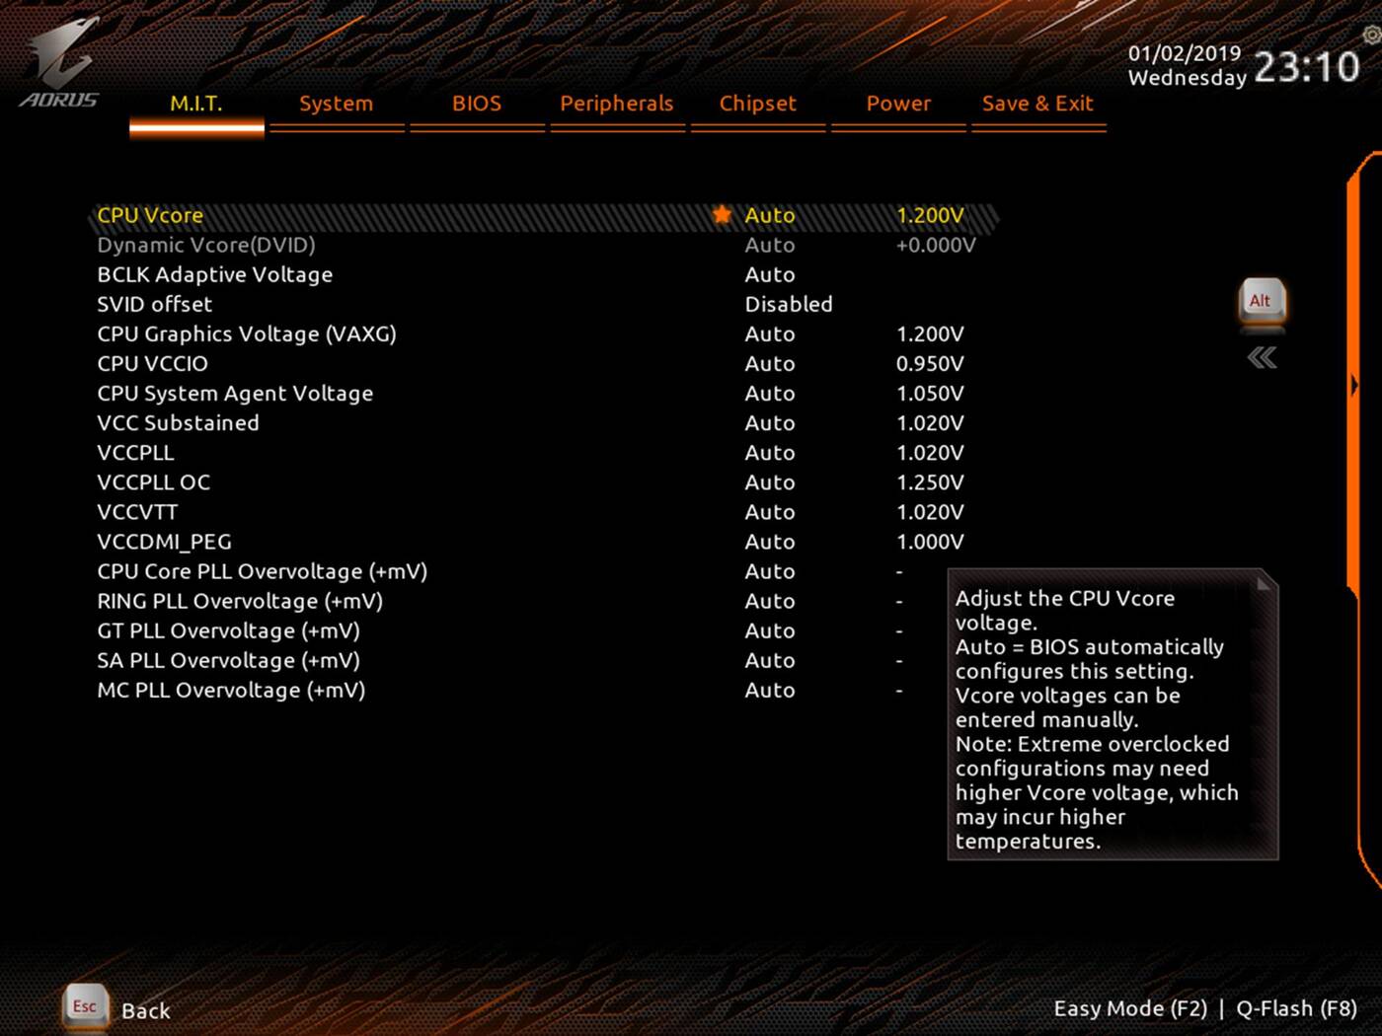This screenshot has height=1036, width=1382.
Task: Open the VCCPLL OC Auto dropdown
Action: click(770, 481)
